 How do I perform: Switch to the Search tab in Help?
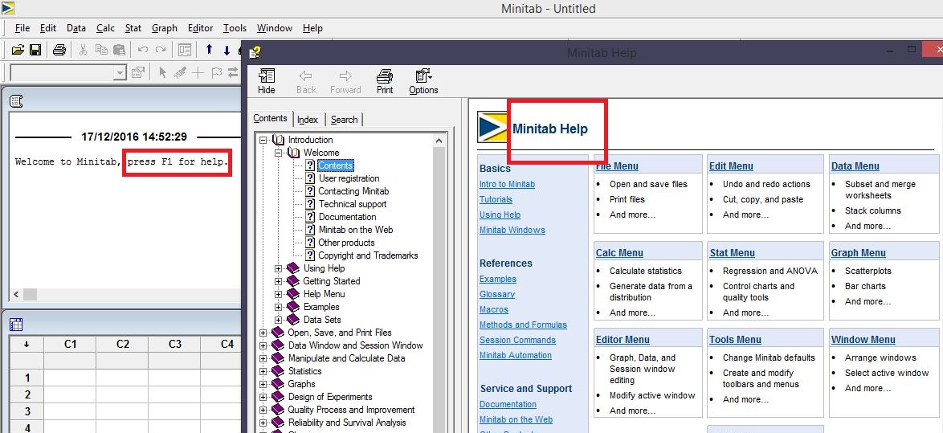[344, 120]
